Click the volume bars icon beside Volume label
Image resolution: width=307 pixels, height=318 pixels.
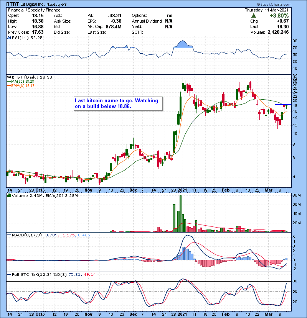coord(9,196)
